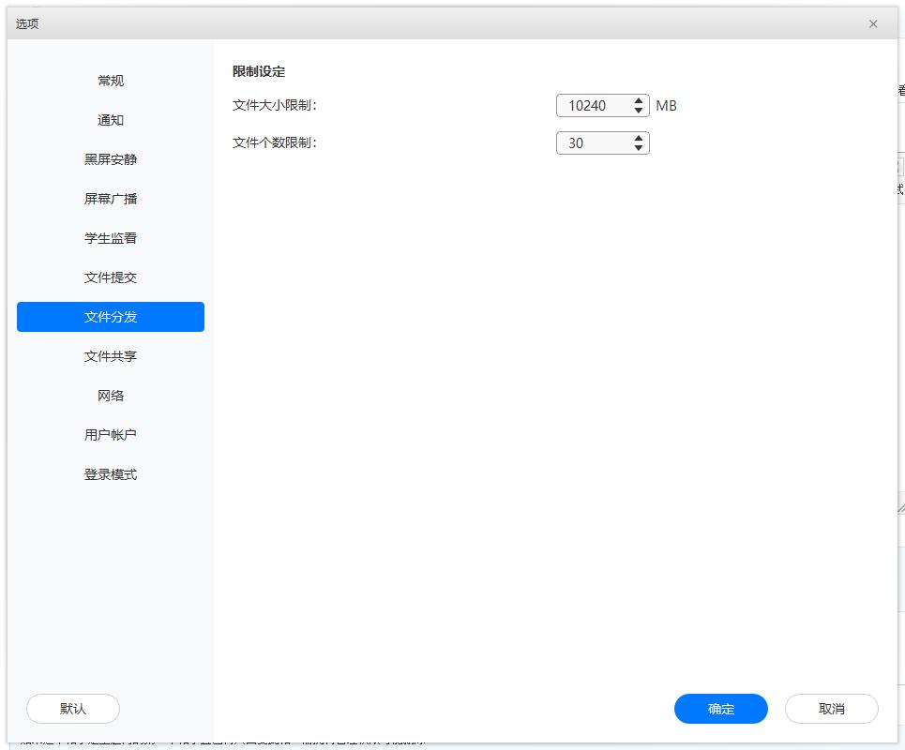
Task: Increase the 文件个数限制 value
Action: [x=639, y=138]
